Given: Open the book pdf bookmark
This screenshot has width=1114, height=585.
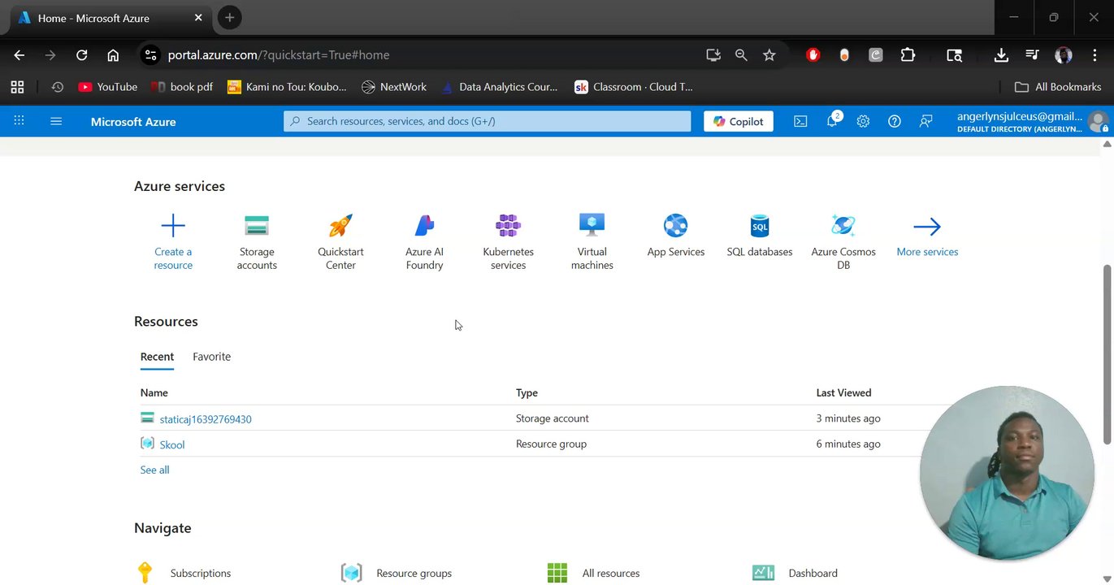Looking at the screenshot, I should pyautogui.click(x=182, y=87).
